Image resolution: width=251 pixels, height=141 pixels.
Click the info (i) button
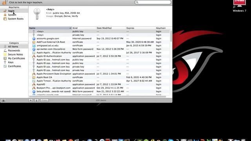[x=36, y=100]
